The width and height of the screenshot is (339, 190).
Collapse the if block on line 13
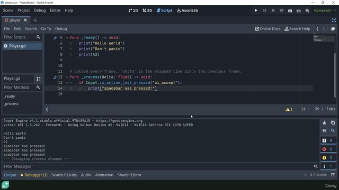pos(67,83)
